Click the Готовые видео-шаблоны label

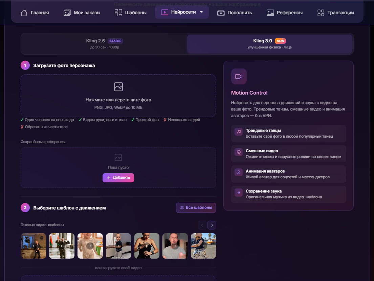pos(42,225)
